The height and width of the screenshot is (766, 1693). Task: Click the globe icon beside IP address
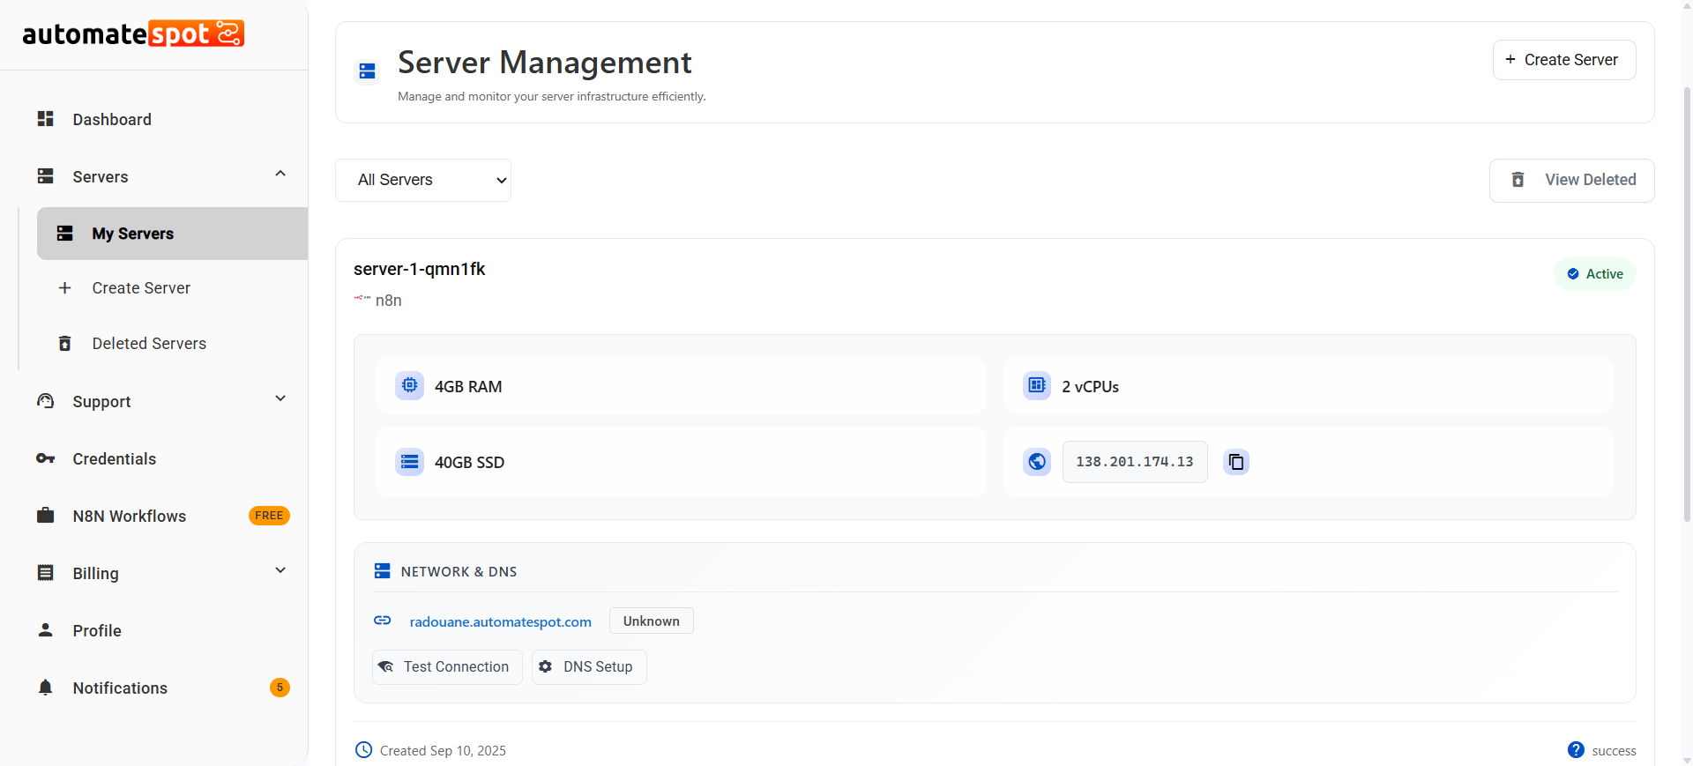click(x=1037, y=462)
